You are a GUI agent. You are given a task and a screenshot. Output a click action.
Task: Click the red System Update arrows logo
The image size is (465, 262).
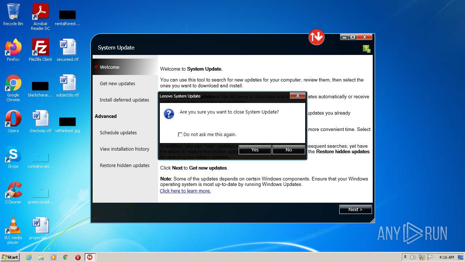[316, 37]
